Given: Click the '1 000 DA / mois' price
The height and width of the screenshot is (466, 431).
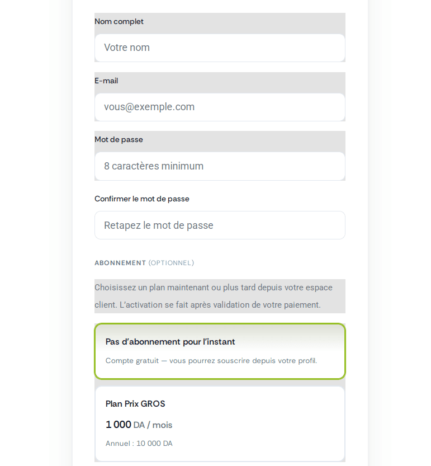Looking at the screenshot, I should pos(139,425).
